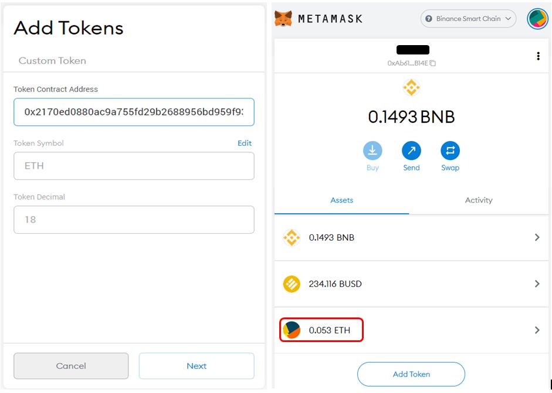Viewport: 552px width, 393px height.
Task: Expand the 0.053 ETH asset row chevron
Action: click(537, 330)
